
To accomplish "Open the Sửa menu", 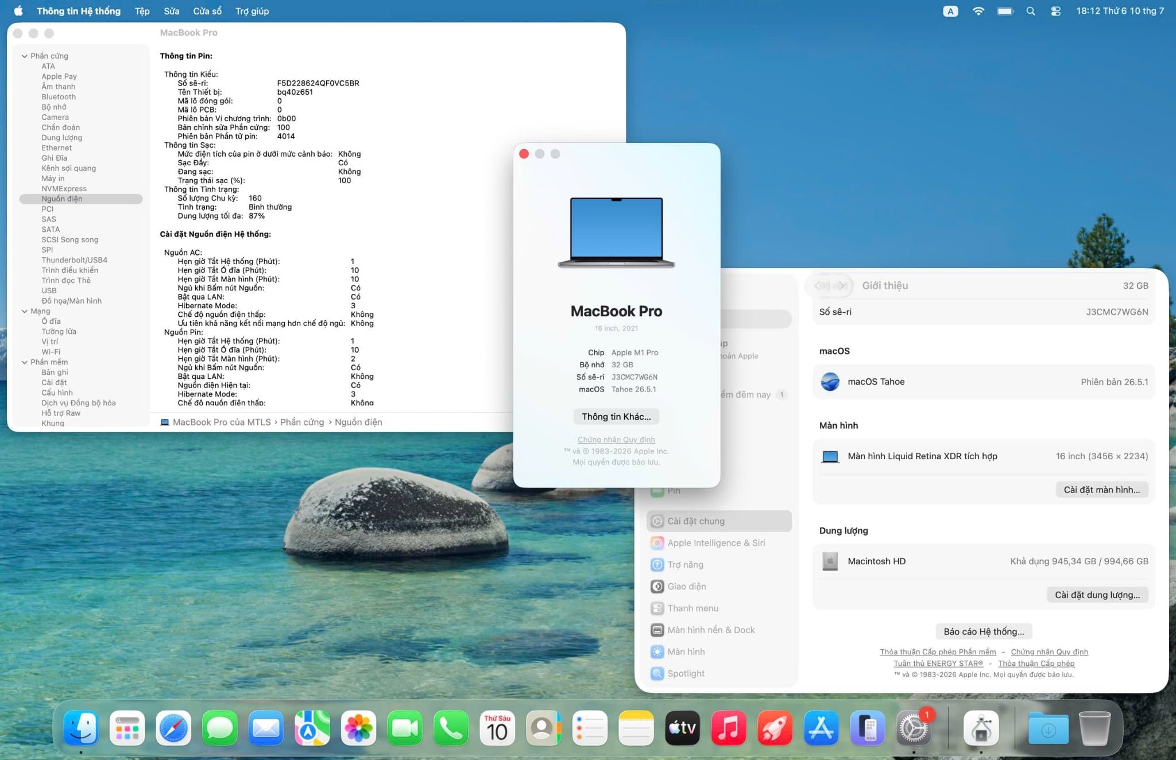I will [x=171, y=11].
